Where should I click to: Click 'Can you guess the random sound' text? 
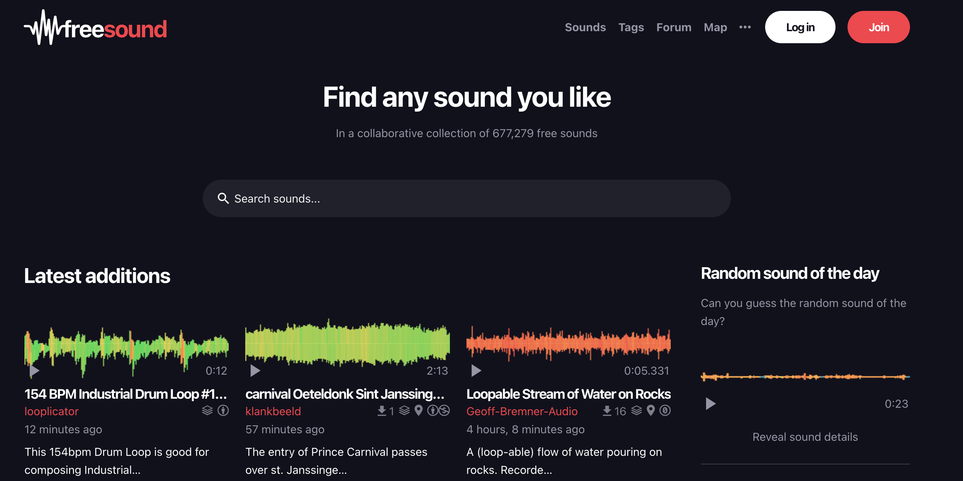point(804,312)
